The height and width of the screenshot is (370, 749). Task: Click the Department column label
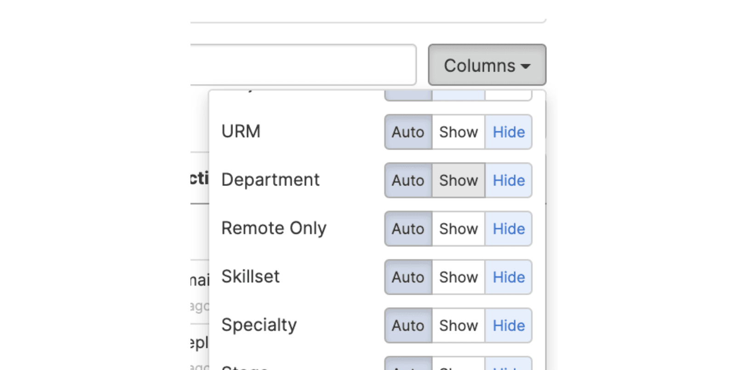pyautogui.click(x=270, y=180)
